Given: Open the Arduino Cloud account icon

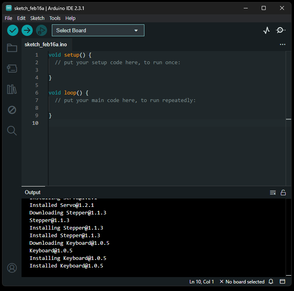Looking at the screenshot, I should coord(12,268).
